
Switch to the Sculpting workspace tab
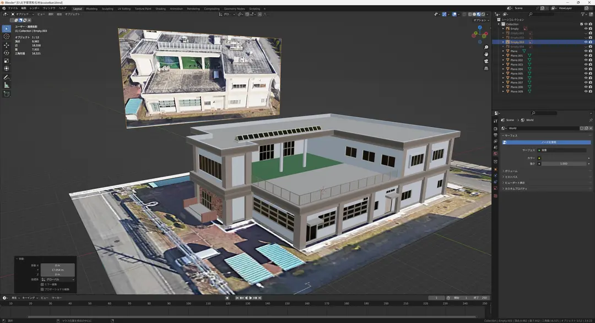point(107,8)
